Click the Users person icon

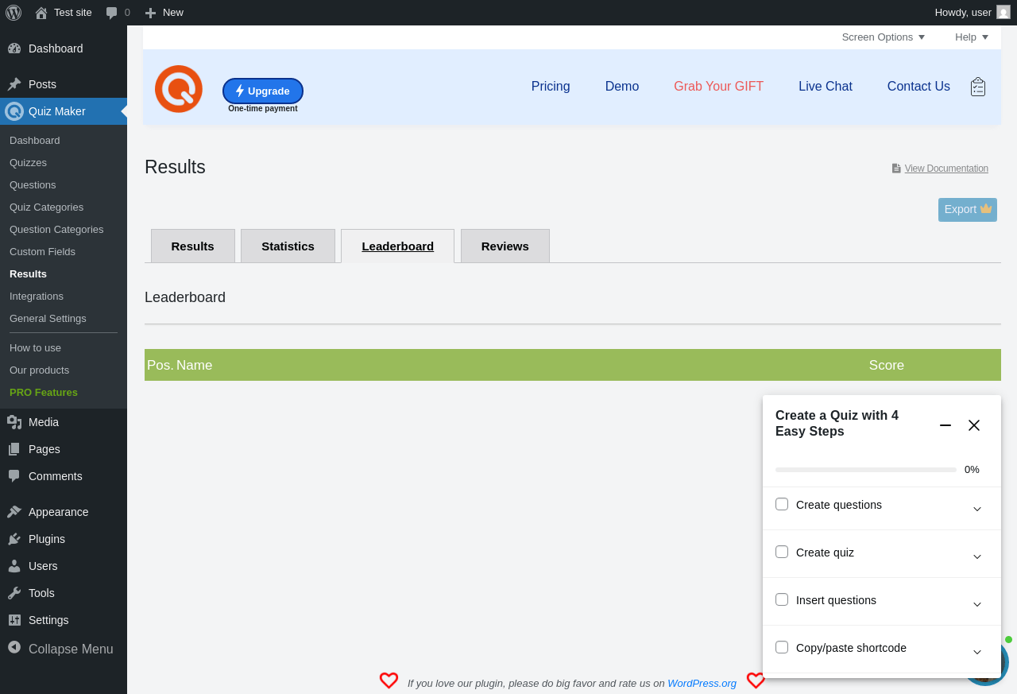pyautogui.click(x=14, y=566)
